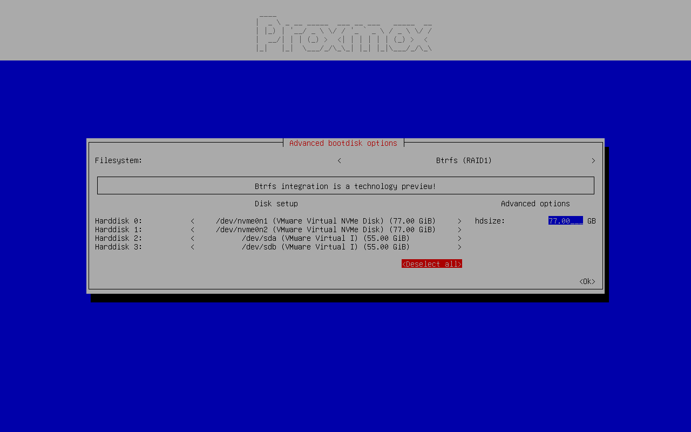Image resolution: width=691 pixels, height=432 pixels.
Task: Click the GB unit next to hdsize
Action: 592,221
